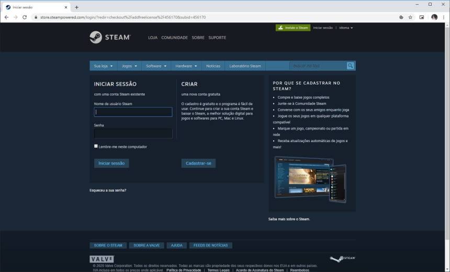
Task: Close the Iniciar sessão browser tab
Action: (x=66, y=7)
